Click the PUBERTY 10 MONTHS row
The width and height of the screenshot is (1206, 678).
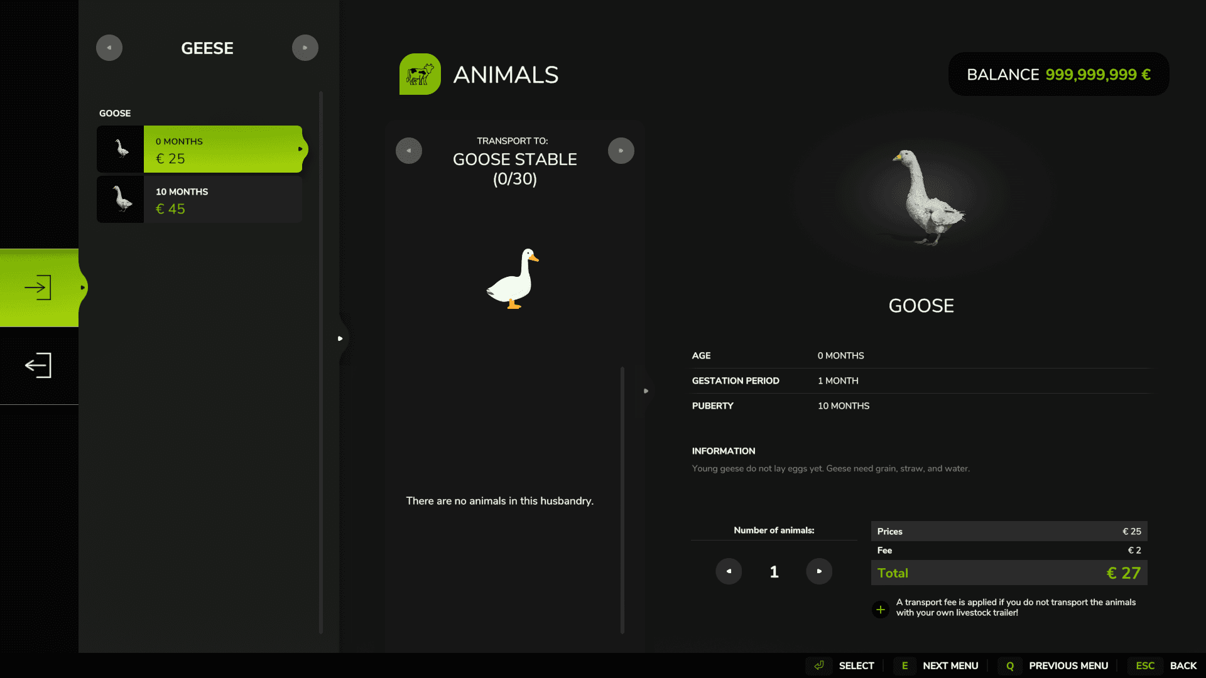pos(920,406)
